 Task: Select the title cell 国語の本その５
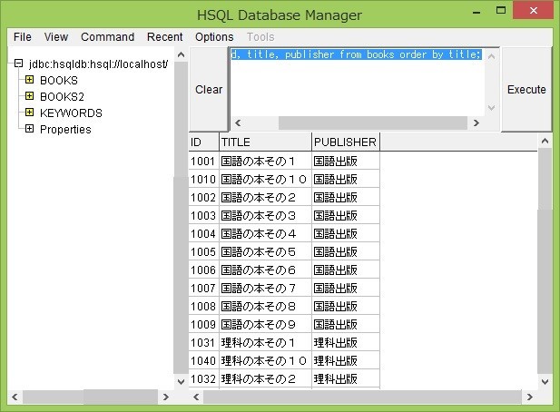(x=265, y=252)
